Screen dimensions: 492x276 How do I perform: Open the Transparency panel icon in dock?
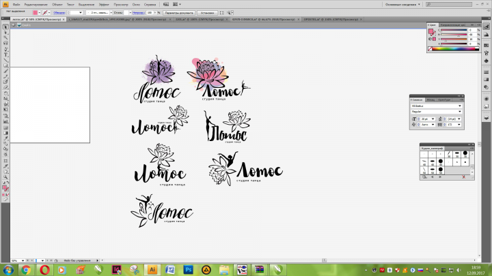(x=487, y=87)
